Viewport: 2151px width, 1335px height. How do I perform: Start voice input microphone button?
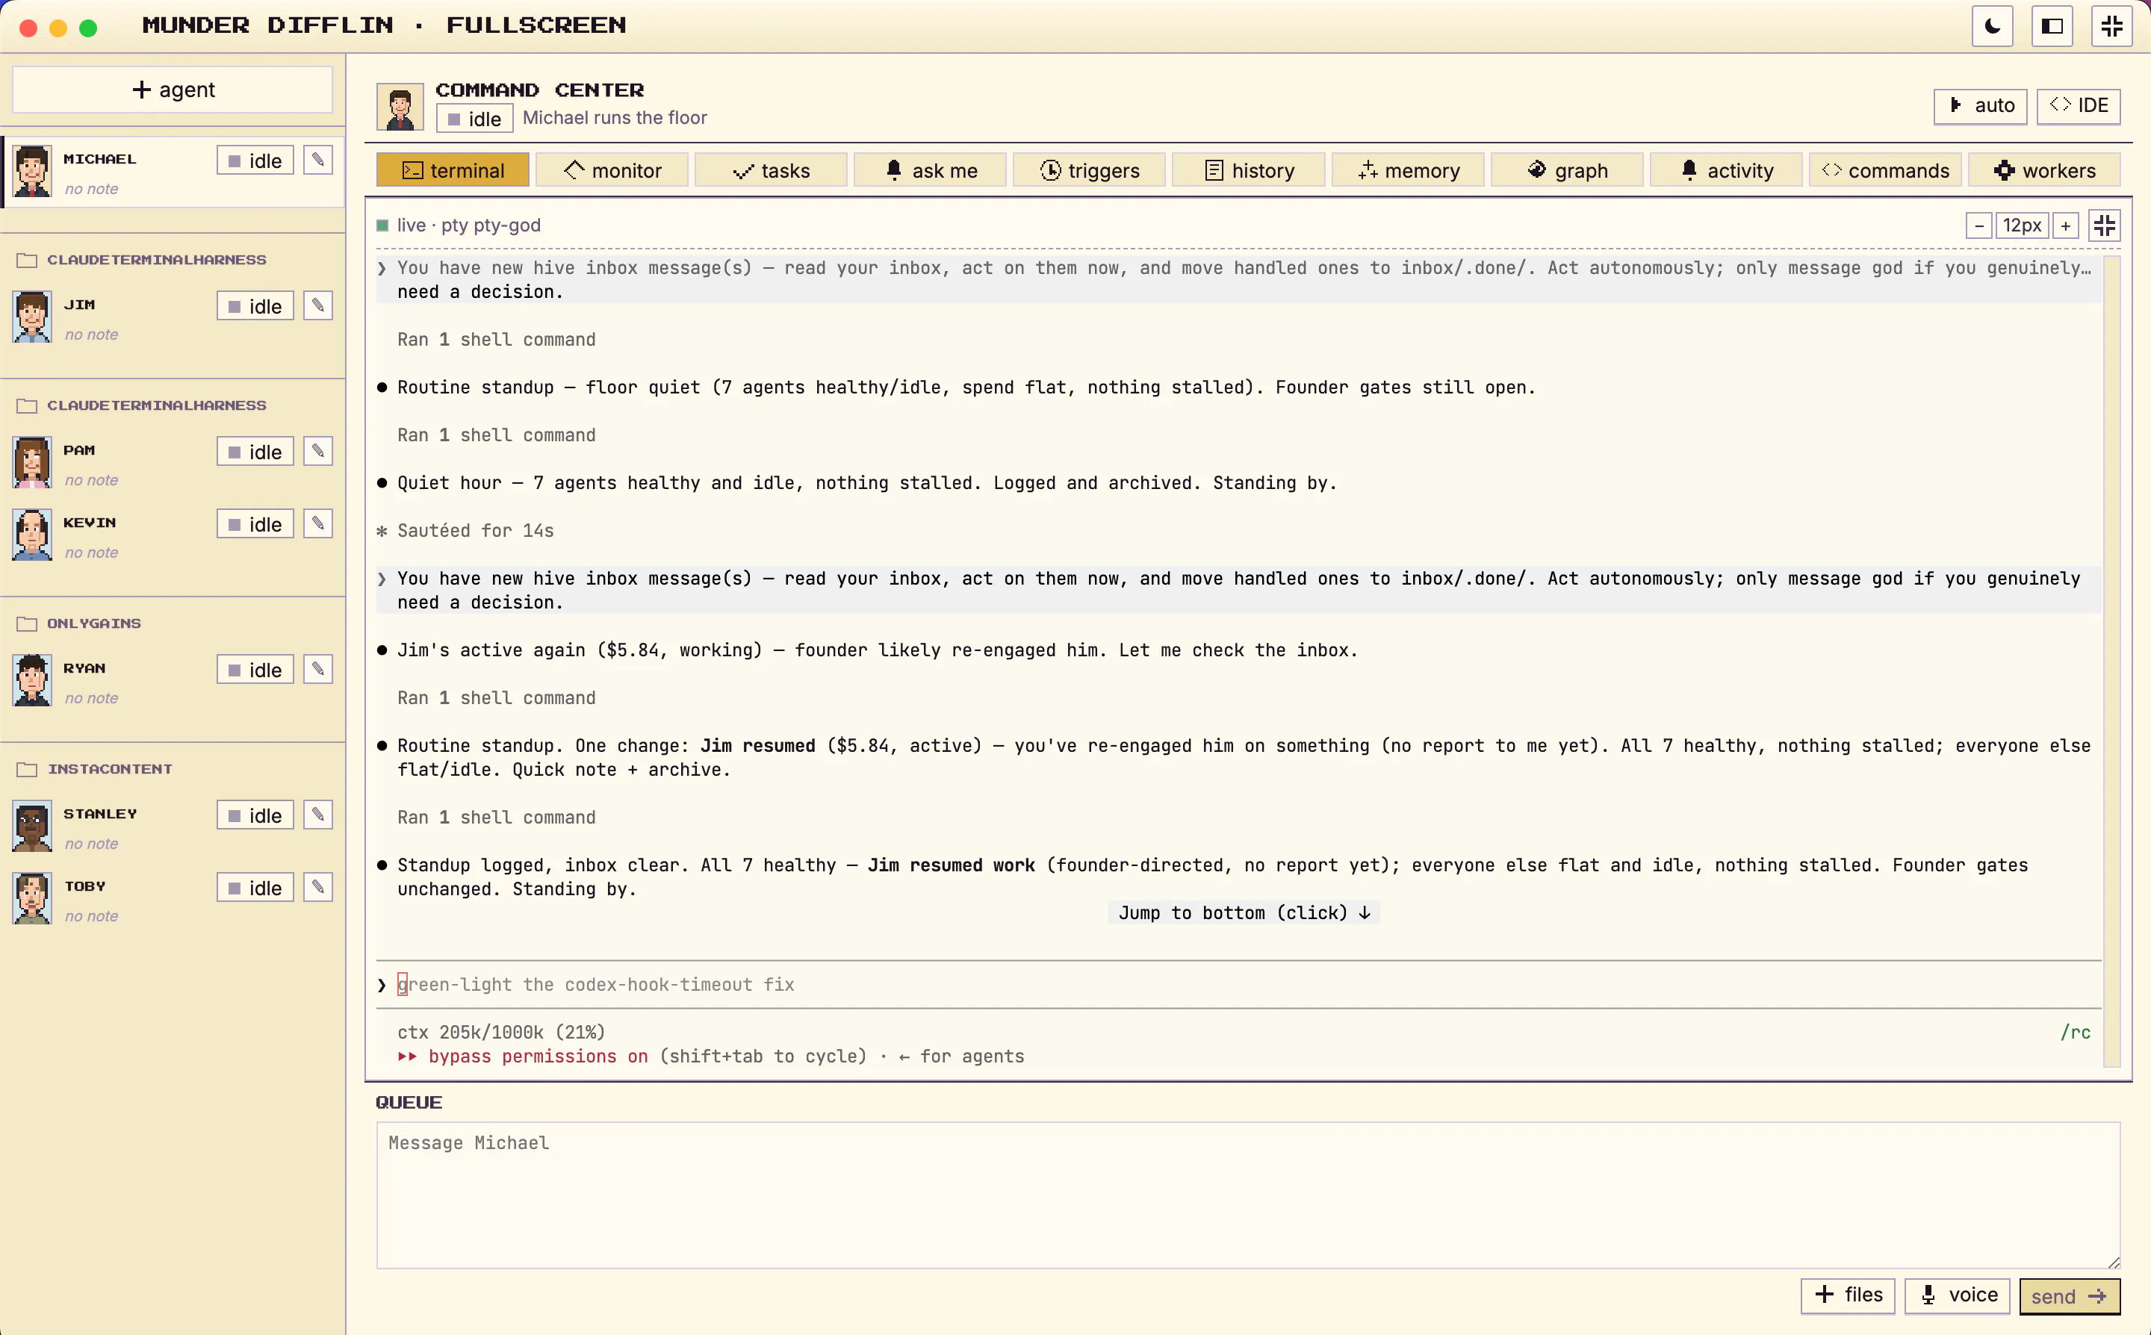[x=1958, y=1295]
